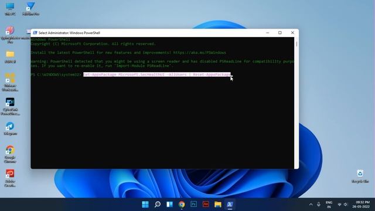The height and width of the screenshot is (211, 375).
Task: Open the clock showing 09:32 PM
Action: click(x=361, y=205)
